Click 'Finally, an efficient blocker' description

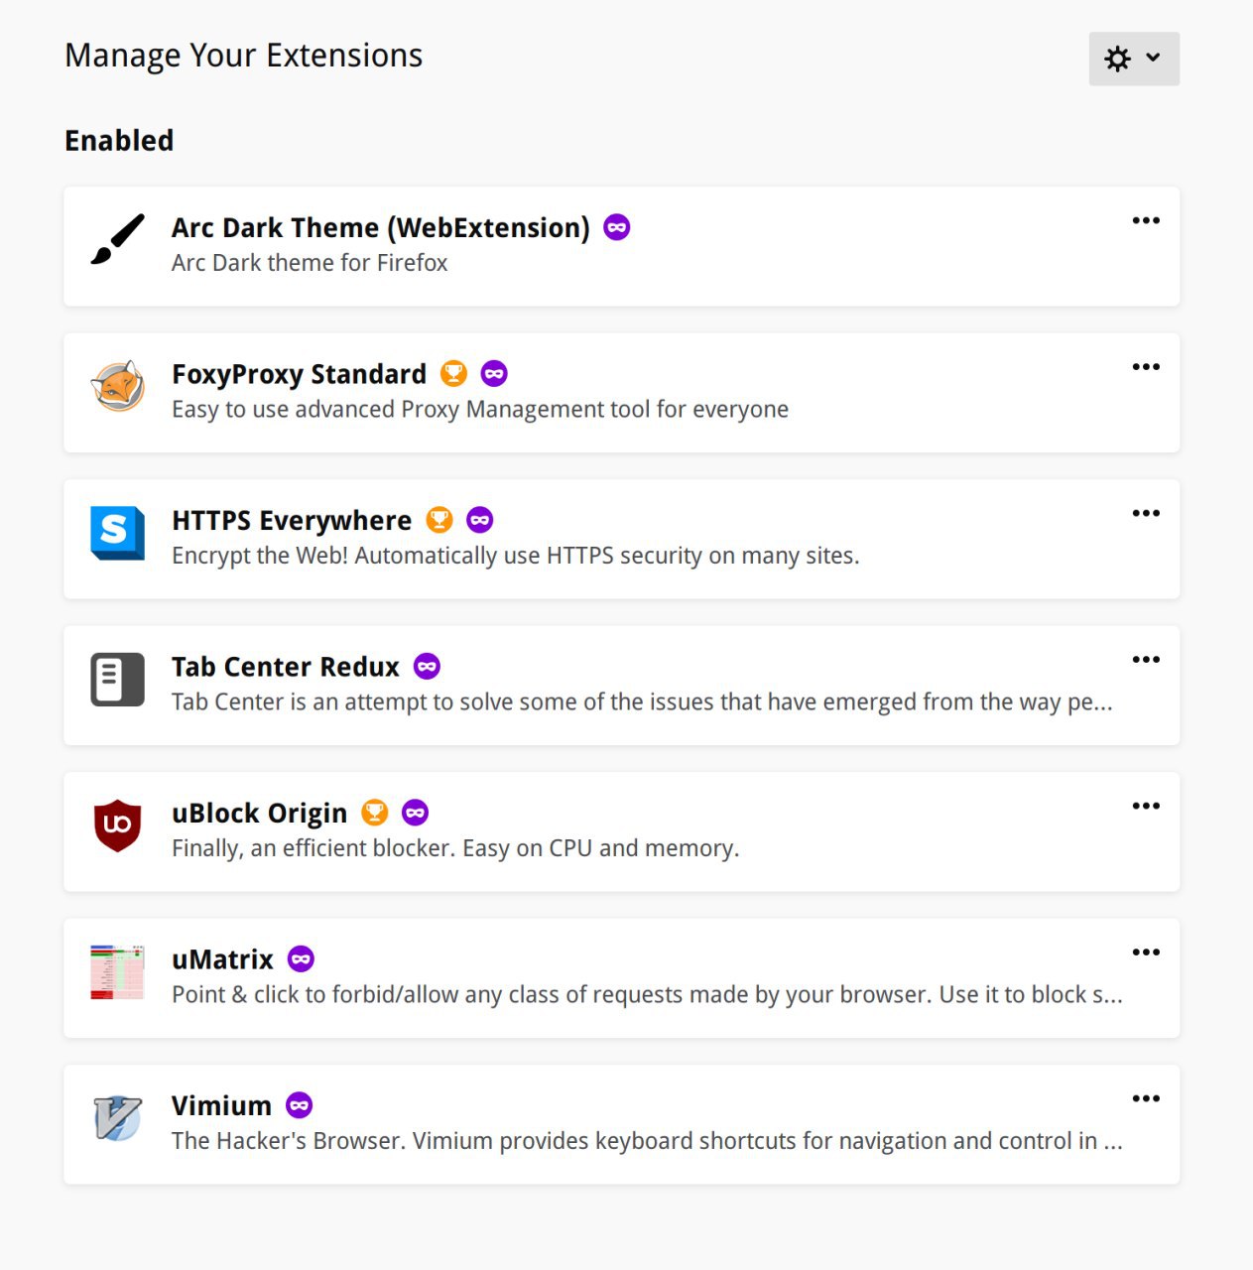pyautogui.click(x=455, y=848)
